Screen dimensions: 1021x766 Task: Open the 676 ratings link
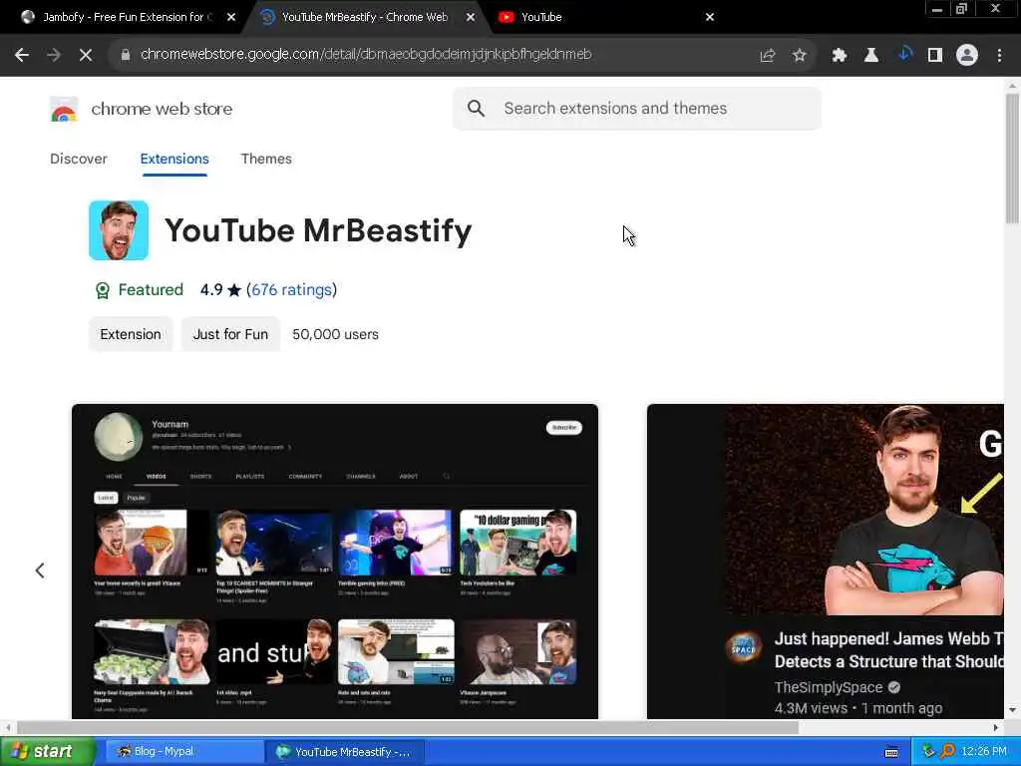coord(292,290)
